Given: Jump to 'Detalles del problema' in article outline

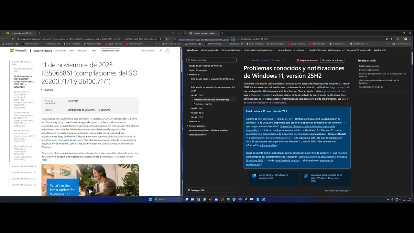Looking at the screenshot, I should (369, 70).
